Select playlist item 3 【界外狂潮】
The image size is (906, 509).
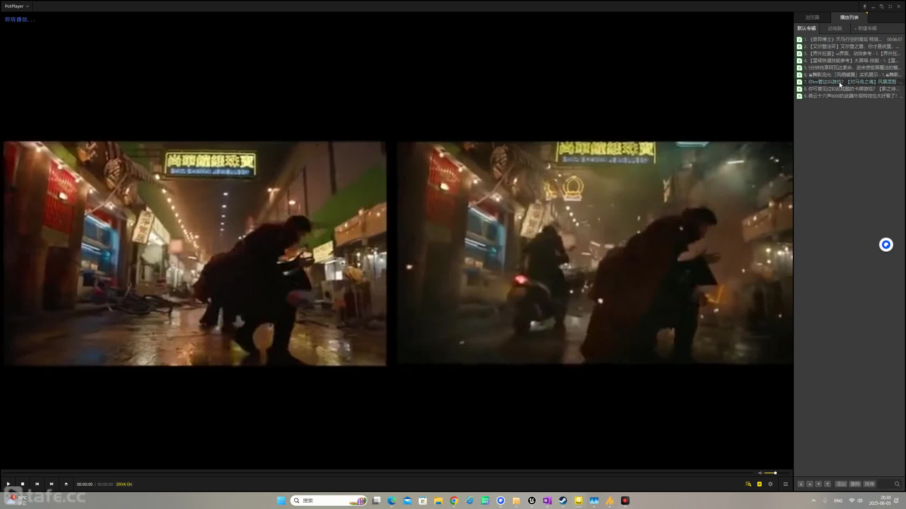[x=849, y=53]
